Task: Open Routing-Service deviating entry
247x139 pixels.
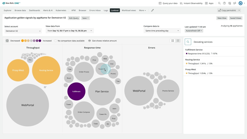Action: click(x=214, y=62)
